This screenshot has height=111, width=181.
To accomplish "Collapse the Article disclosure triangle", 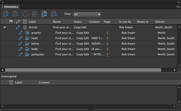I will point(5,27).
